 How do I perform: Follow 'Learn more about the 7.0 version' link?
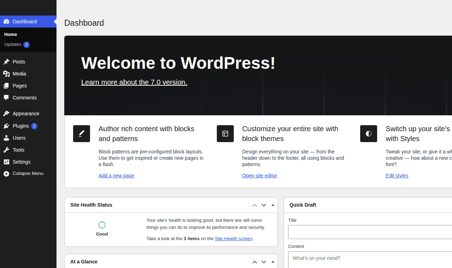click(x=134, y=82)
